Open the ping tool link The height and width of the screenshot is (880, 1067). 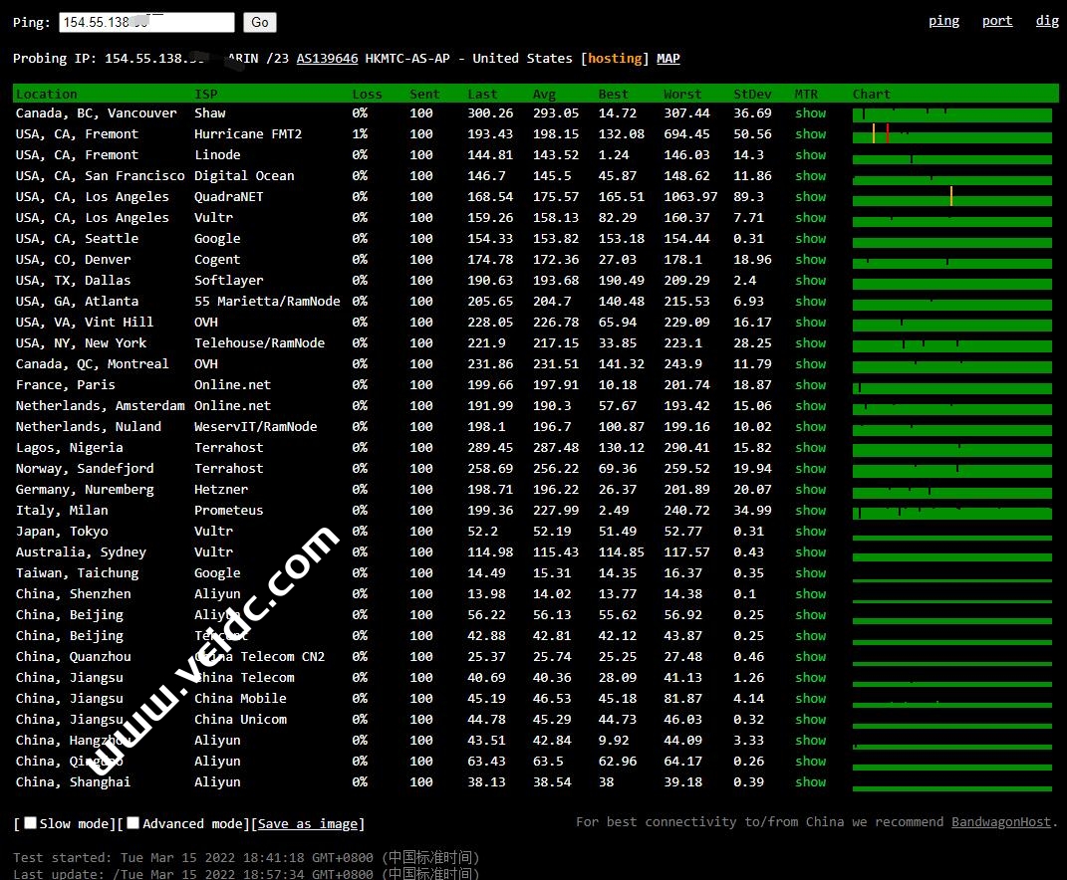(x=943, y=21)
